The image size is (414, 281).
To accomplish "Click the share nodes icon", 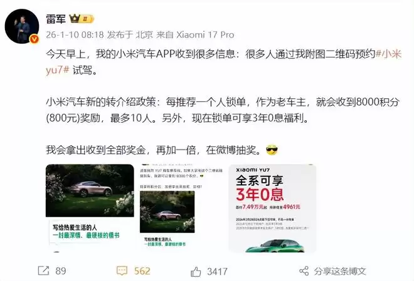I will (x=304, y=271).
